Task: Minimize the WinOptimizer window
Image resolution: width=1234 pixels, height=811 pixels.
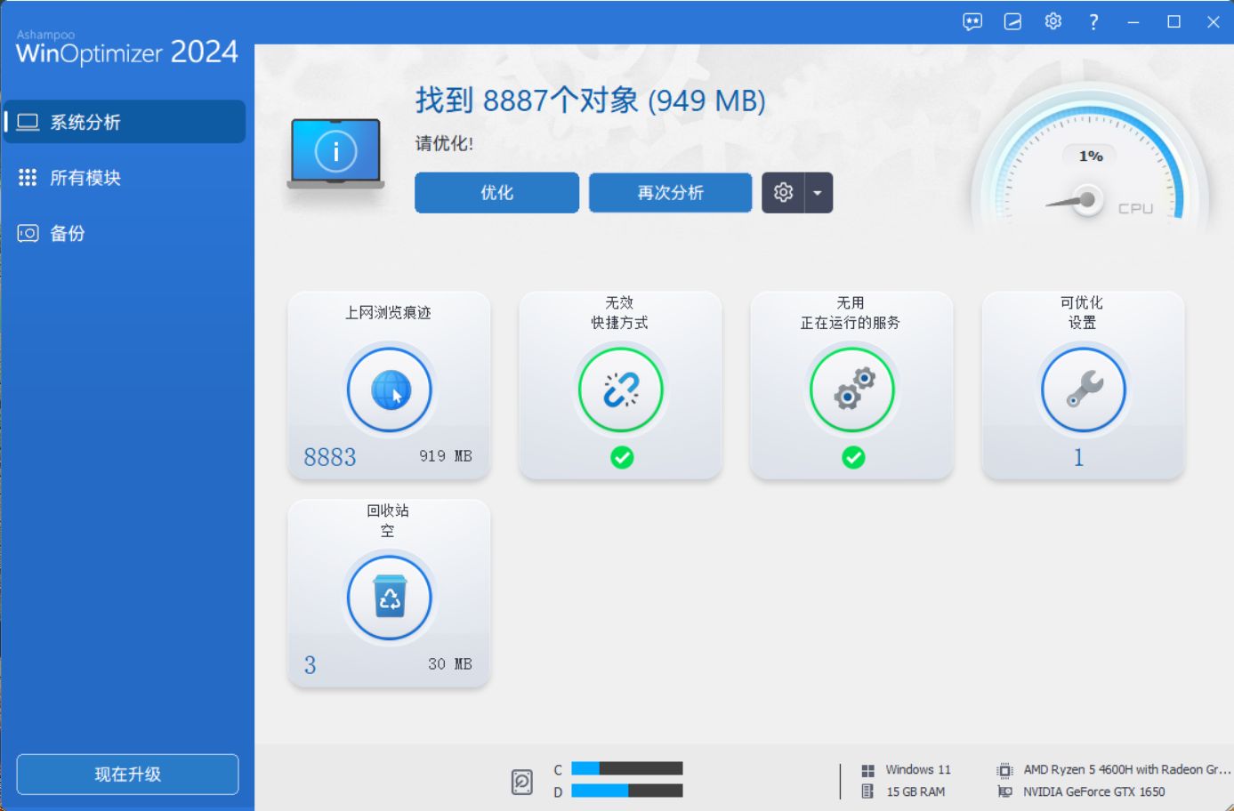Action: (x=1133, y=22)
